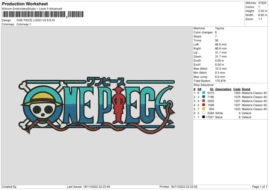Click the St. column header
Screen dimensions: 269x190
pyautogui.click(x=212, y=89)
